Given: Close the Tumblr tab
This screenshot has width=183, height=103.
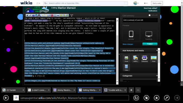Looking at the screenshot, I should [x=23, y=90].
